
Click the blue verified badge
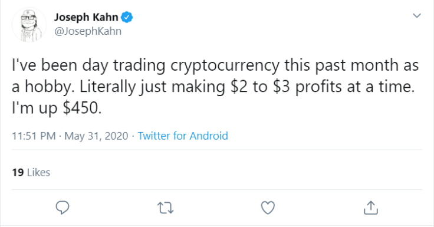click(127, 18)
